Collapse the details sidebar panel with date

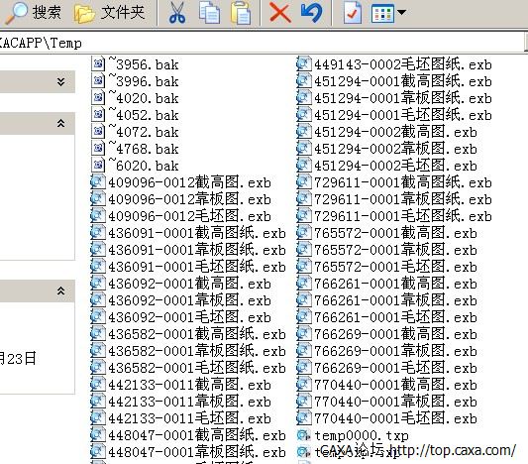61,290
